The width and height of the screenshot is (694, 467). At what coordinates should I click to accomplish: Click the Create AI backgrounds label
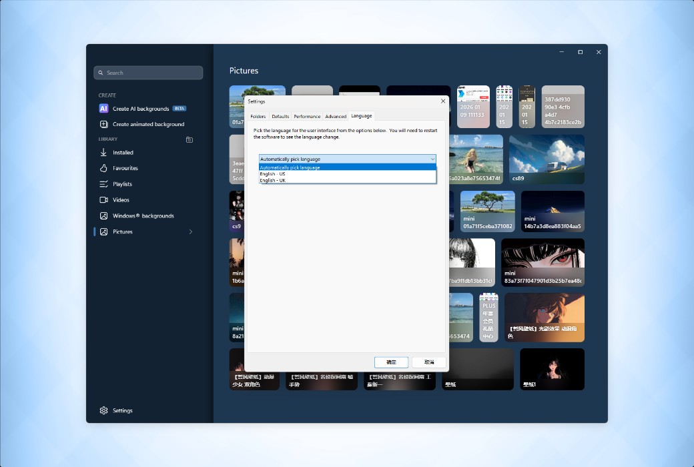tap(141, 109)
